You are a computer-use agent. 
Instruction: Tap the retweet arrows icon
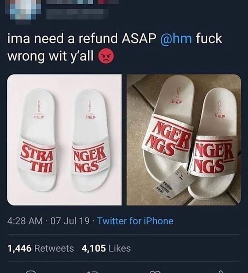click(92, 272)
